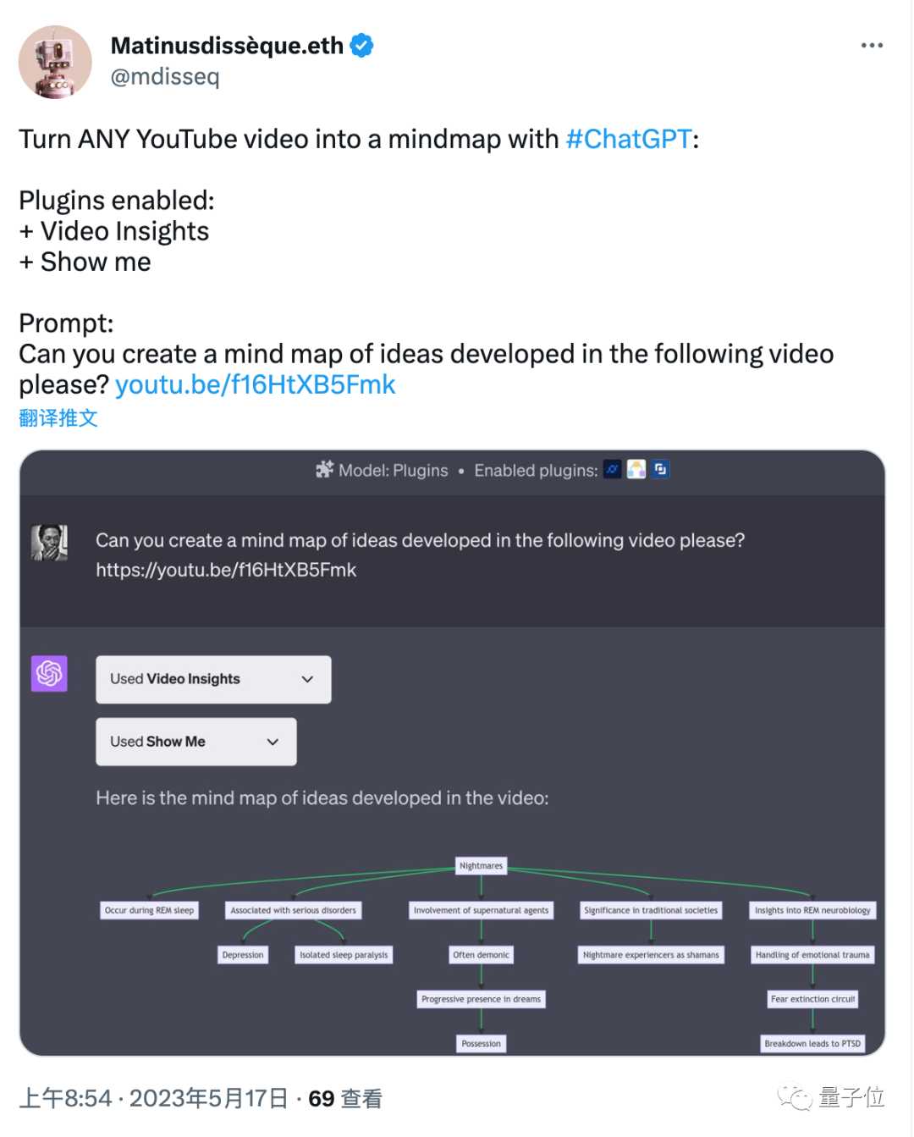
Task: Click 翻译推文 to translate the tweet
Action: [58, 418]
